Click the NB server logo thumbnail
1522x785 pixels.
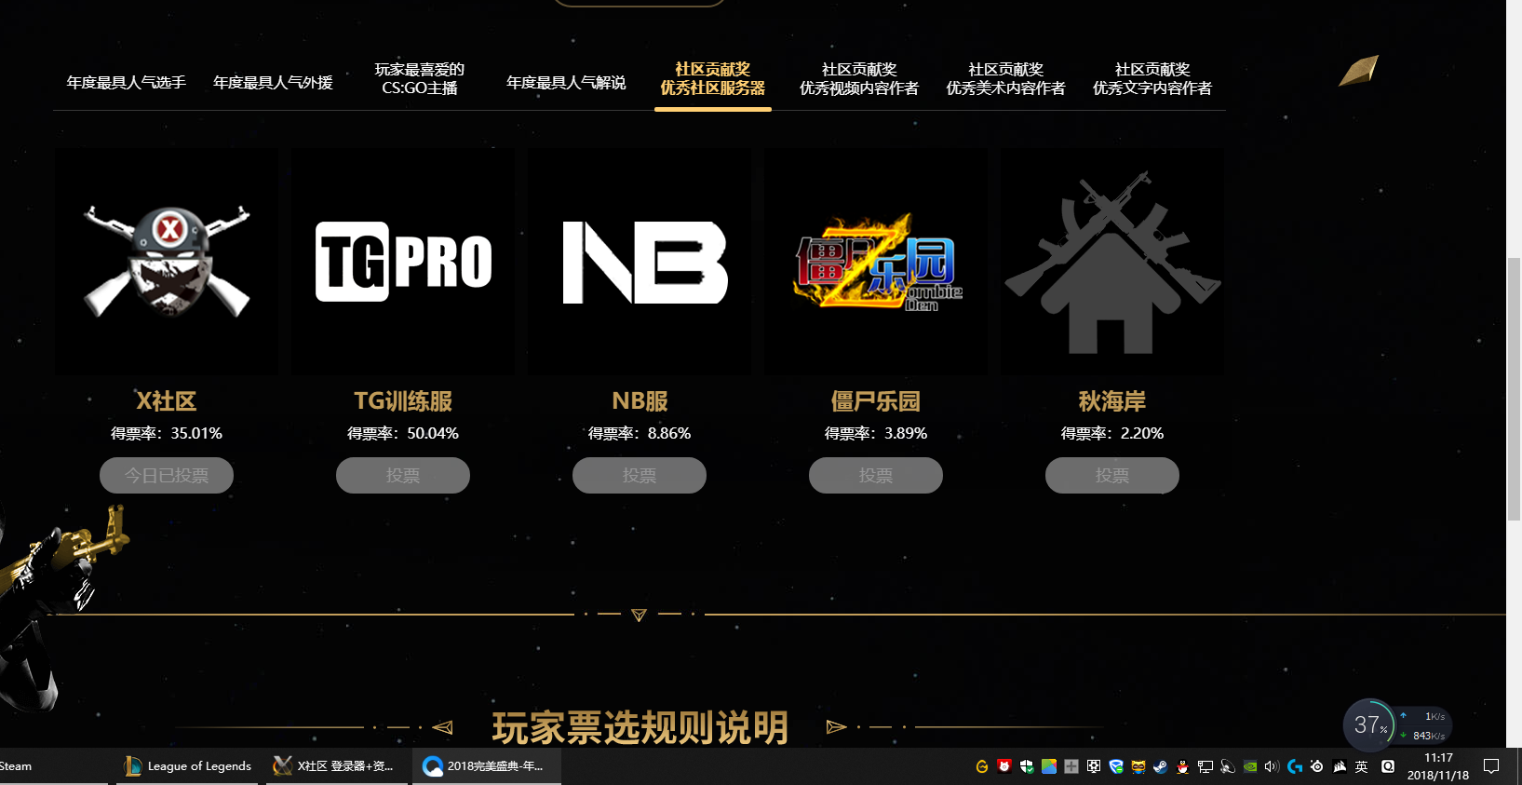[640, 262]
